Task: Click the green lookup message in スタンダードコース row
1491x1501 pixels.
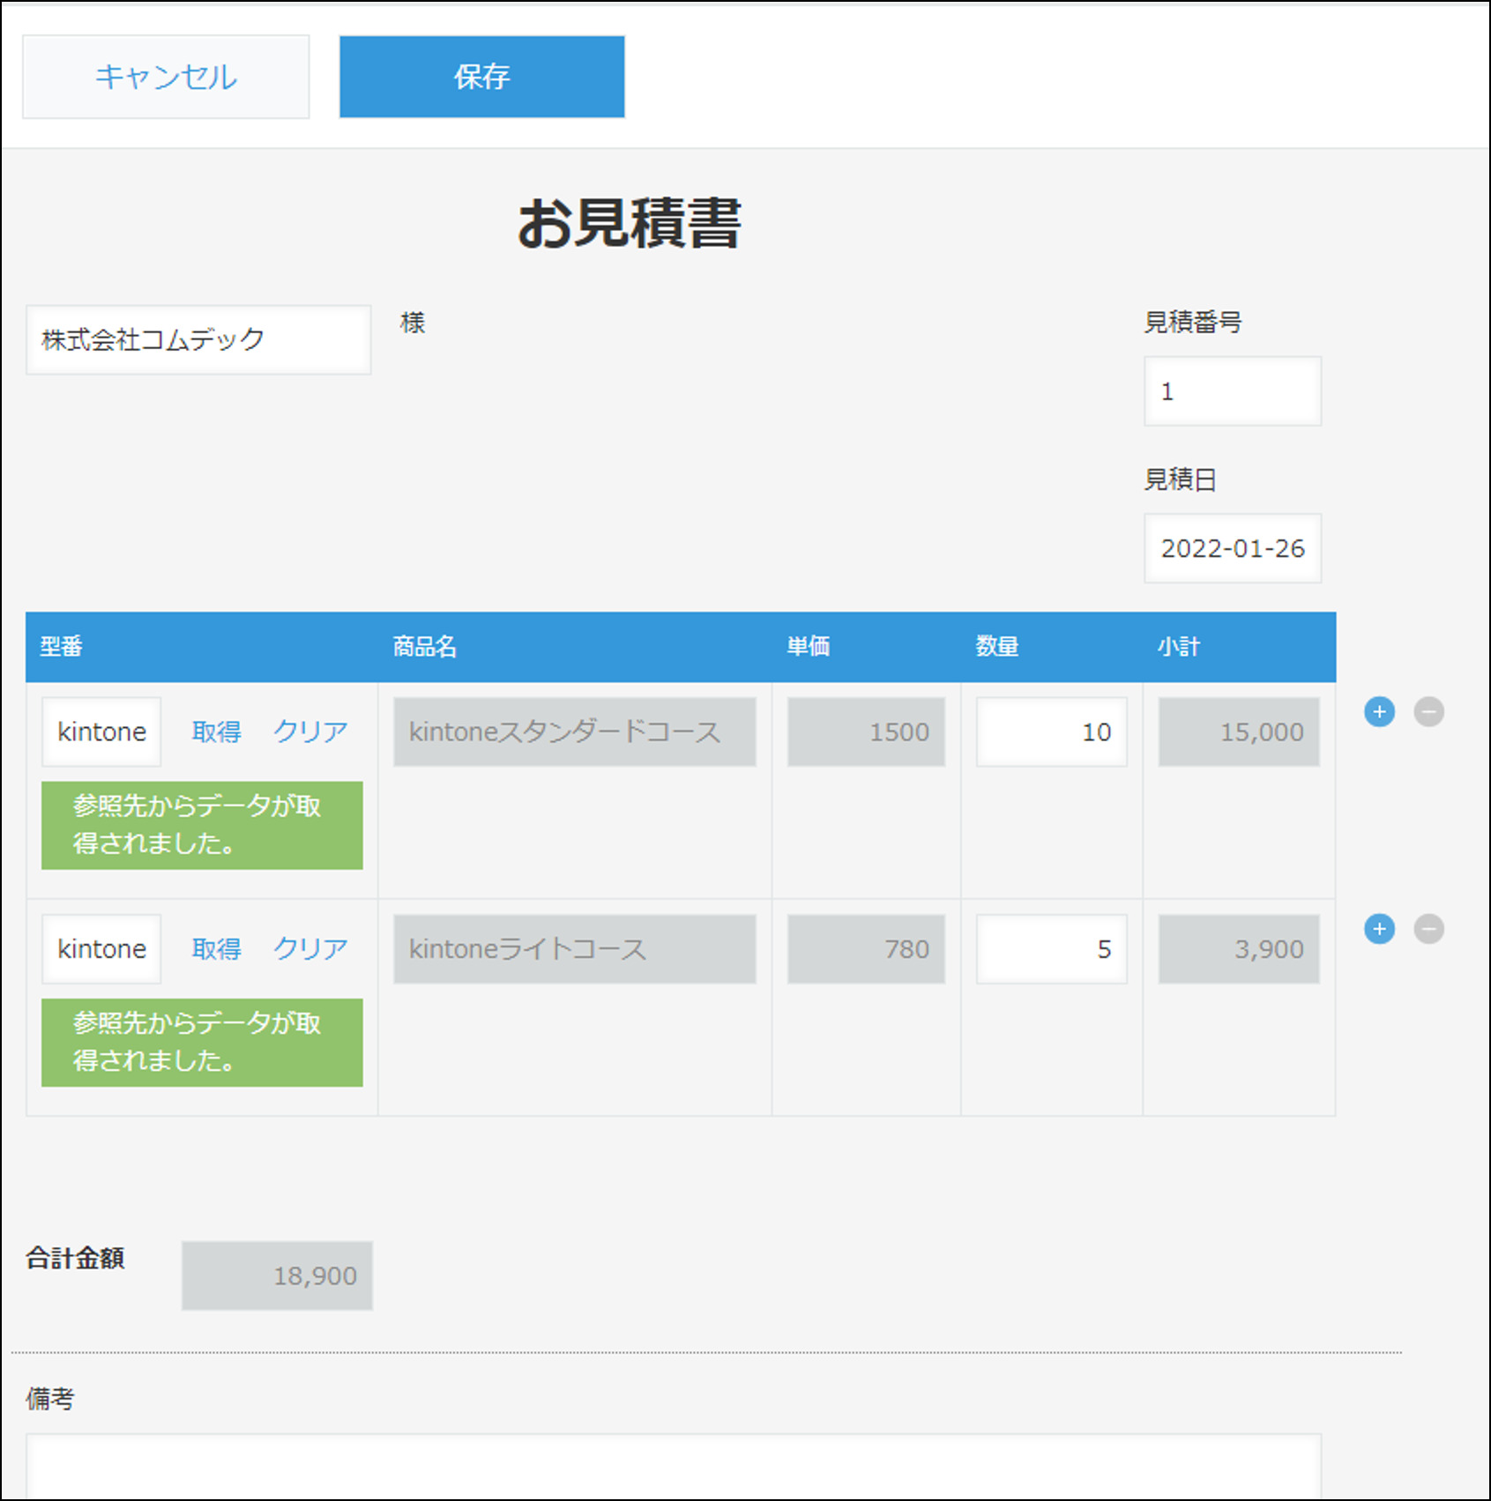Action: [x=202, y=825]
